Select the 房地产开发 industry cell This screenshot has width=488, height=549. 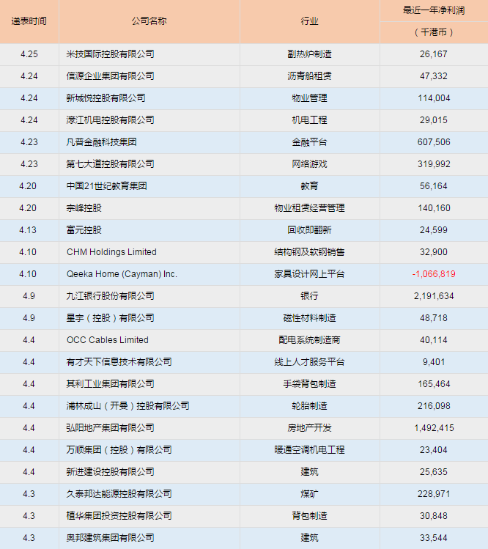tap(309, 428)
